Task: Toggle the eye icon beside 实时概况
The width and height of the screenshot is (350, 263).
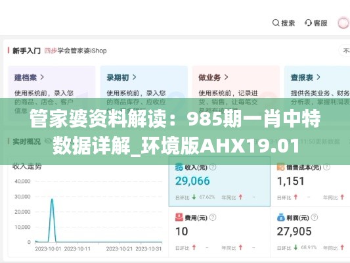Action: point(47,141)
